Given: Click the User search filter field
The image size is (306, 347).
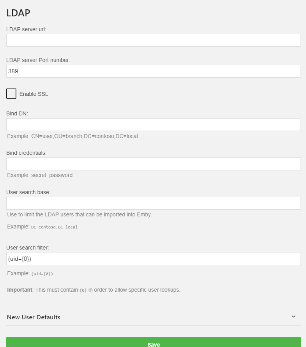Looking at the screenshot, I should 154,259.
